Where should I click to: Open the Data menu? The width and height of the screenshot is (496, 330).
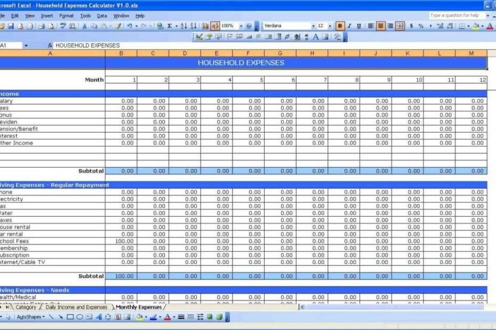(102, 15)
